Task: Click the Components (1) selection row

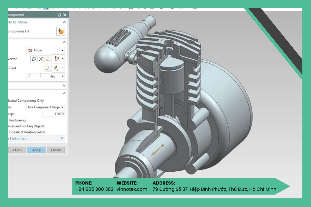Action: 36,31
